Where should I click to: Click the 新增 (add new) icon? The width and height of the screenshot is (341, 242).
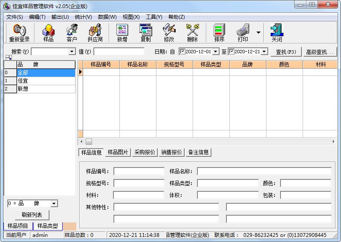tap(122, 33)
